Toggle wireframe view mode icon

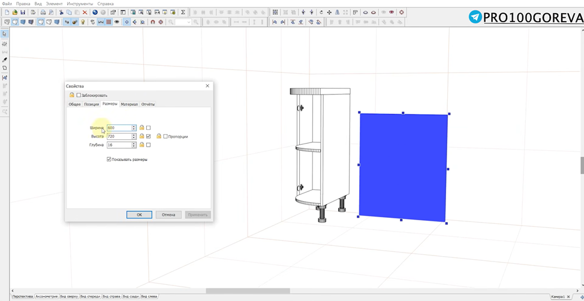7,22
